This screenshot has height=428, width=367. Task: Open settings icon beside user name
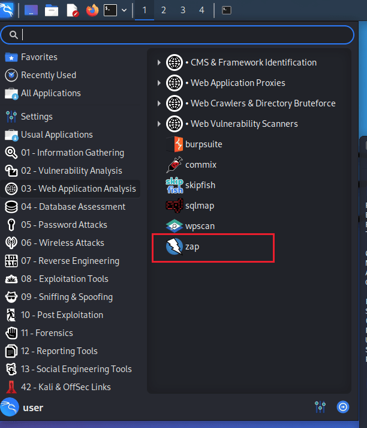point(320,407)
